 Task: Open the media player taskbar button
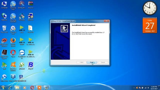[x=24, y=88]
